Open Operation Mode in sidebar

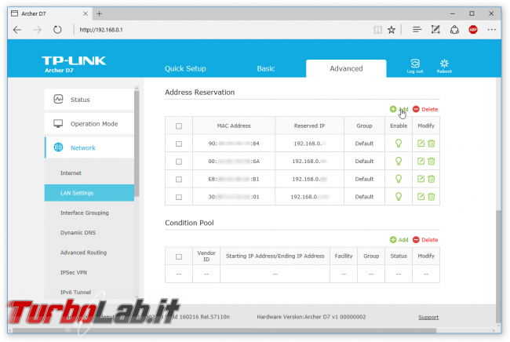pos(89,123)
